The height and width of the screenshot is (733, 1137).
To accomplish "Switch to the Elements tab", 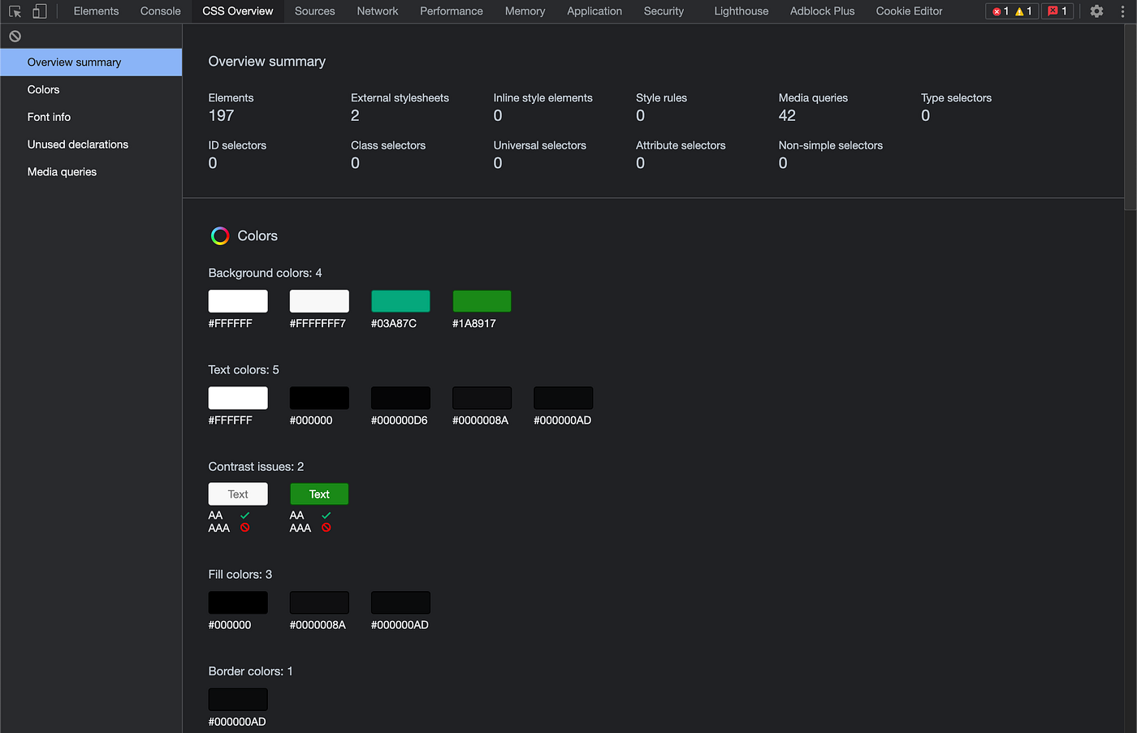I will coord(96,11).
